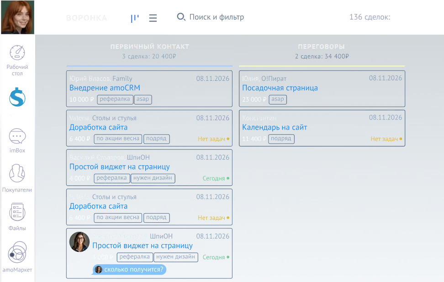Open imBox chat section
444x282 pixels.
pos(17,141)
